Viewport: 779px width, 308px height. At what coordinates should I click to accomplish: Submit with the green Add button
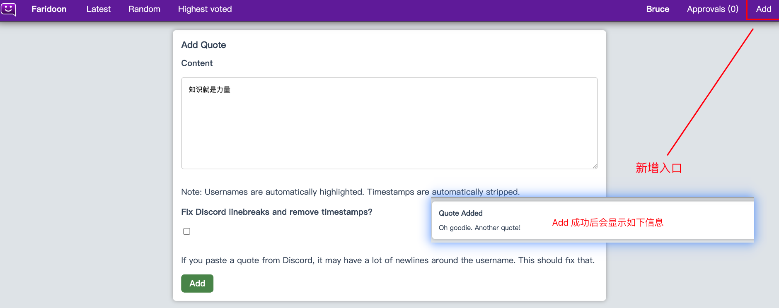pos(197,284)
